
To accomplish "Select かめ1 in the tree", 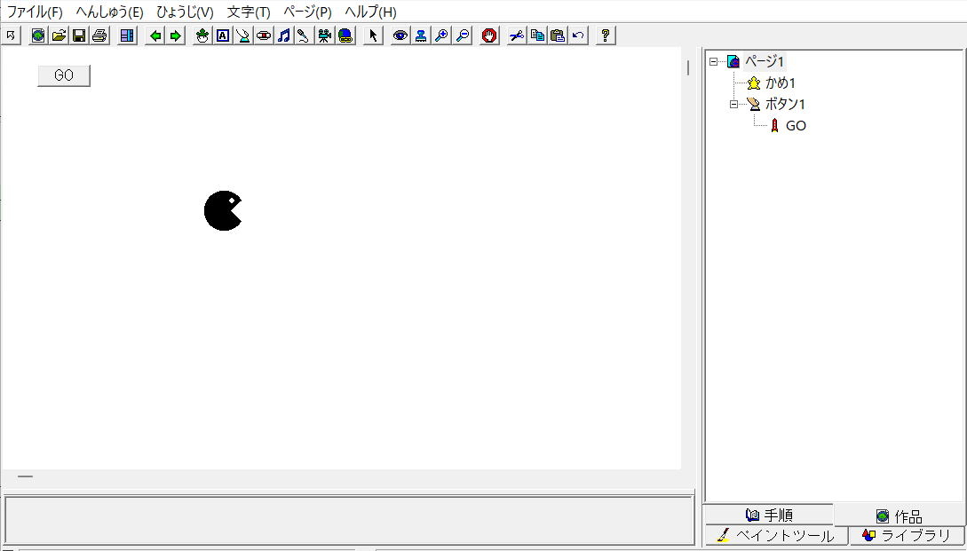I will (781, 83).
